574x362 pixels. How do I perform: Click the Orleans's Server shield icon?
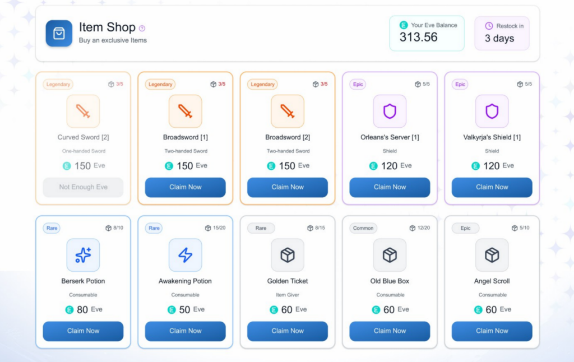[390, 111]
